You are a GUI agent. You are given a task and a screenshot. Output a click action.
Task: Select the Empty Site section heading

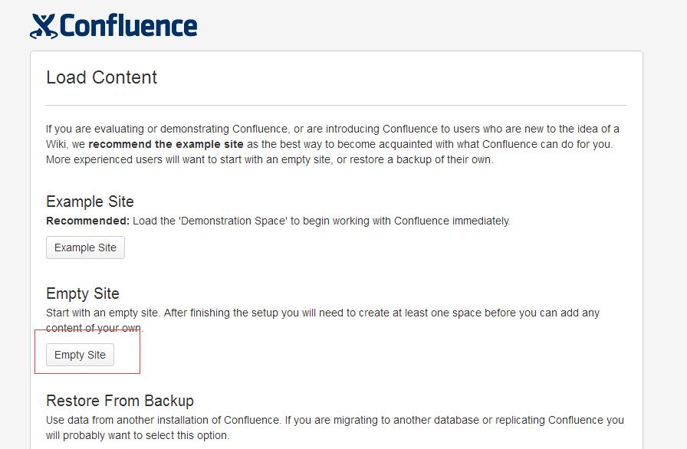(x=83, y=293)
